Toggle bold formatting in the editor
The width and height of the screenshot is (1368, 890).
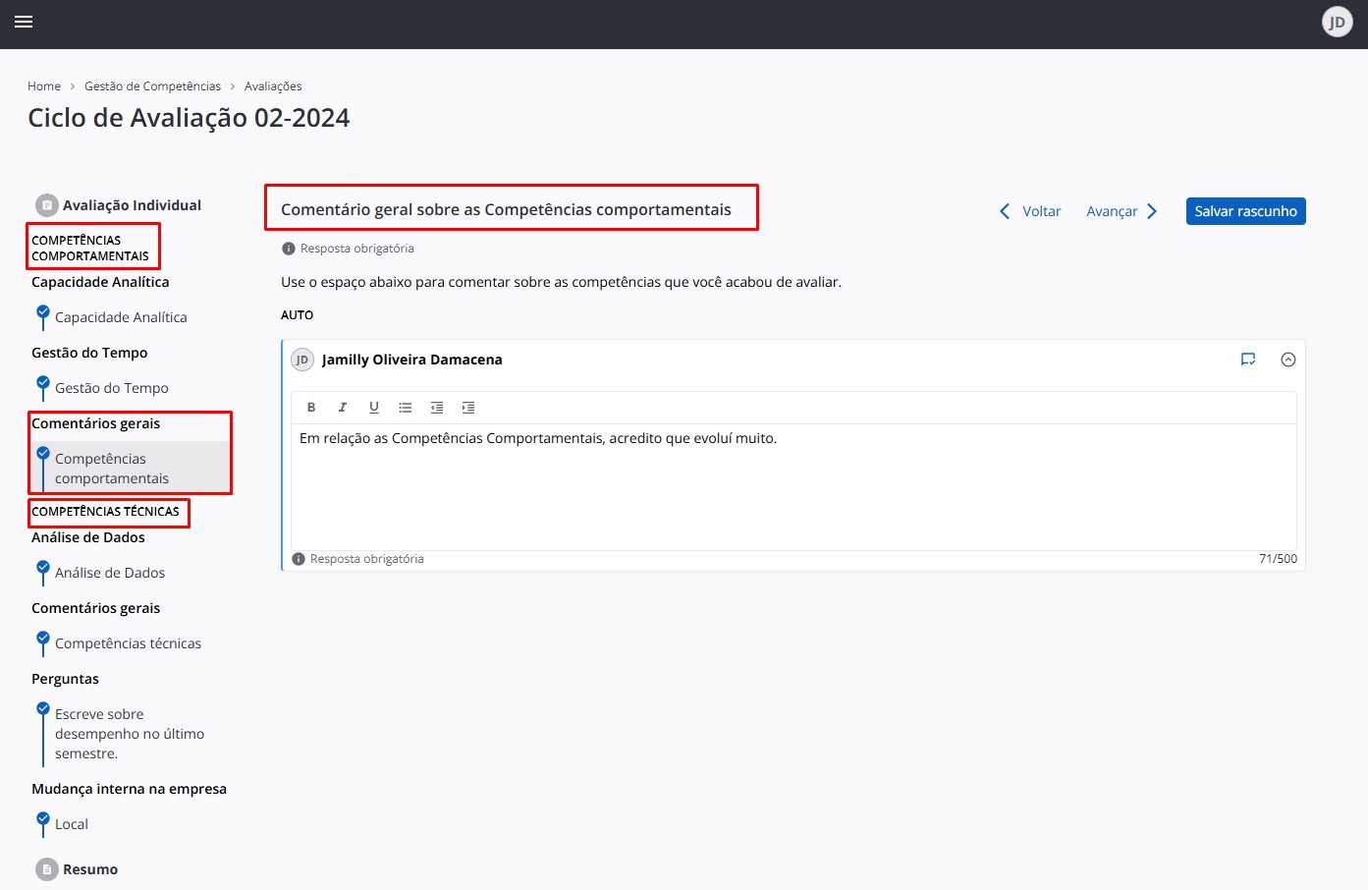coord(311,408)
